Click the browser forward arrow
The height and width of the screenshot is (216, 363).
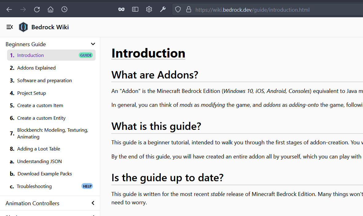coord(23,10)
